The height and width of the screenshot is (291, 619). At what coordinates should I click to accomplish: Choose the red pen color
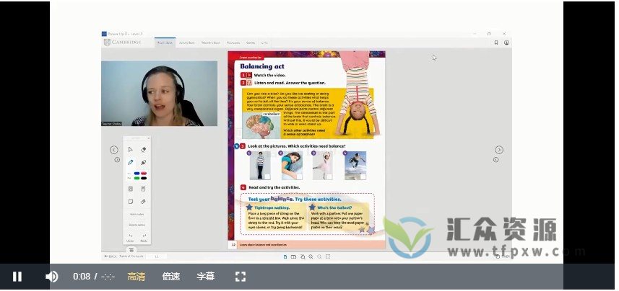click(x=144, y=174)
